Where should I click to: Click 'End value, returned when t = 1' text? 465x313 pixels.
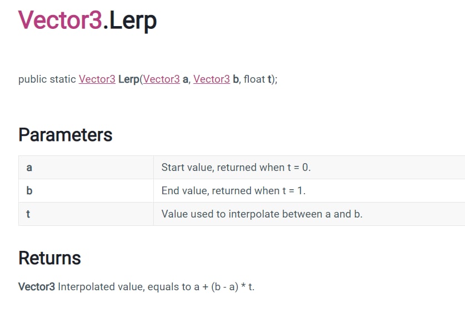(x=233, y=191)
